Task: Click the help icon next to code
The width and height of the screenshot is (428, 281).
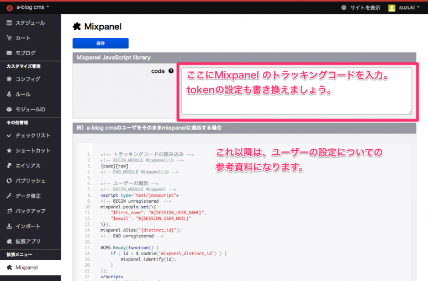Action: pyautogui.click(x=171, y=71)
